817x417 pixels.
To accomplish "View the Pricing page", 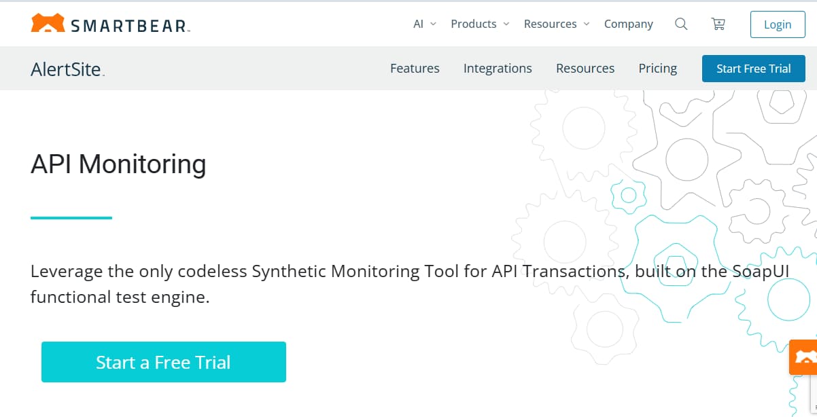I will coord(657,68).
